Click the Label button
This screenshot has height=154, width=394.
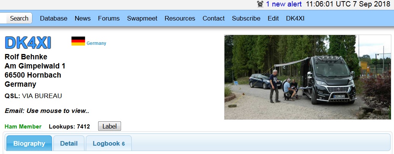tap(110, 126)
